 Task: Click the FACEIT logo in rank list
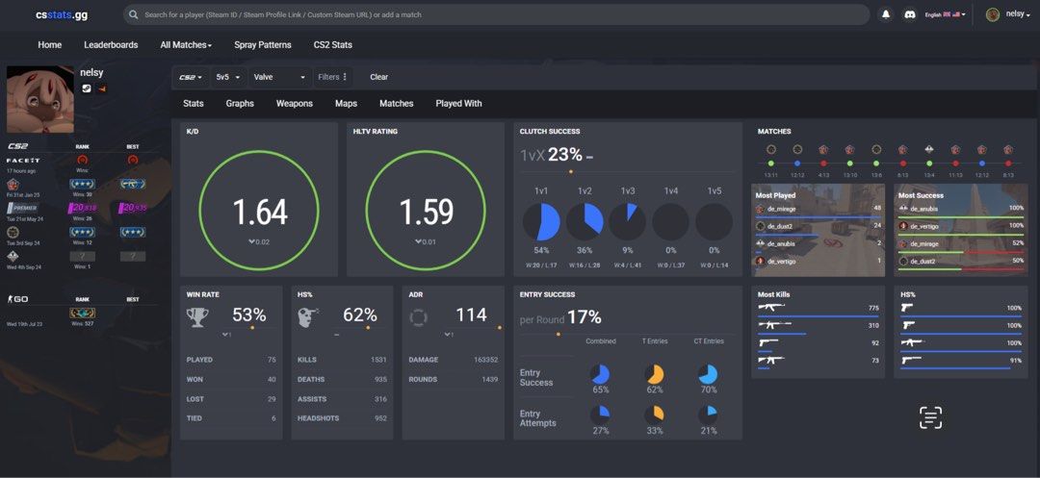(23, 161)
